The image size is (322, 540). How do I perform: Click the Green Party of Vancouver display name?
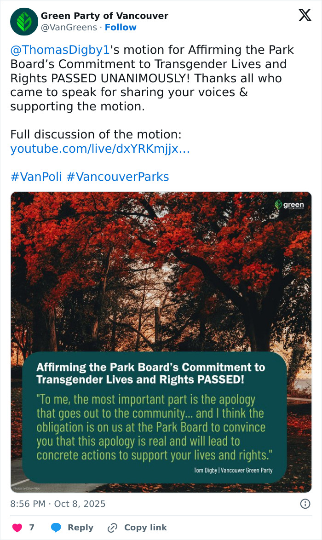[x=104, y=16]
